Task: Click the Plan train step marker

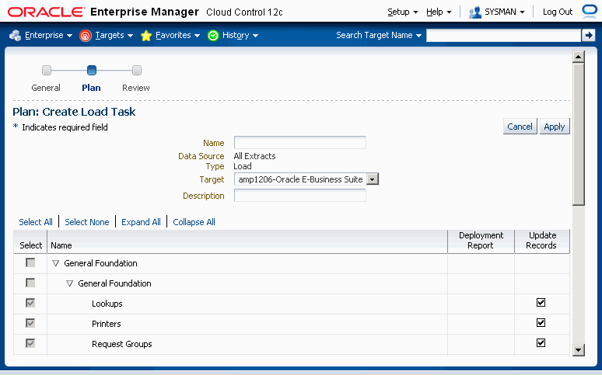Action: click(92, 70)
